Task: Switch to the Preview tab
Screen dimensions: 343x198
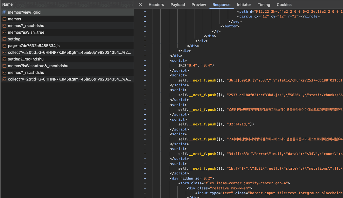Action: 199,4
